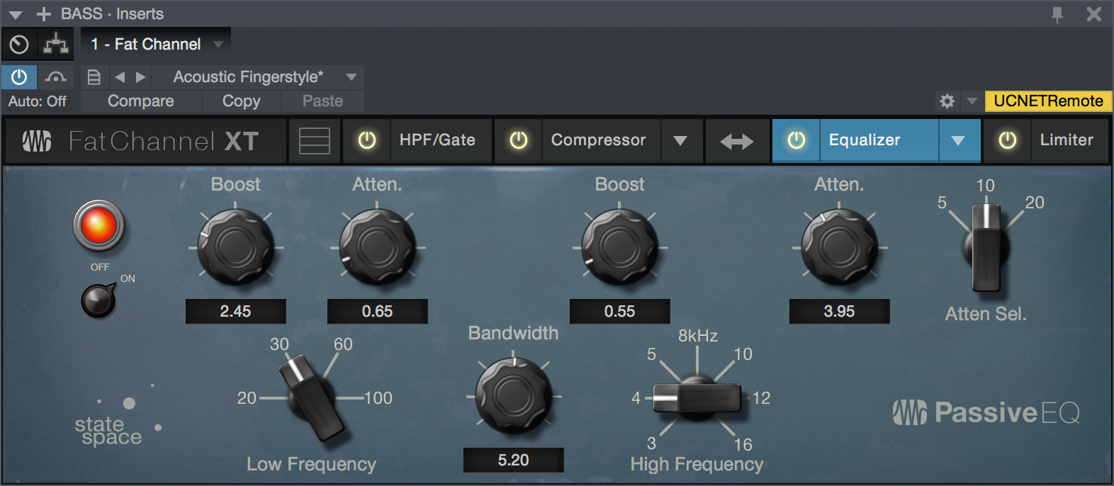
Task: Set Low Frequency to 20
Action: coord(247,398)
